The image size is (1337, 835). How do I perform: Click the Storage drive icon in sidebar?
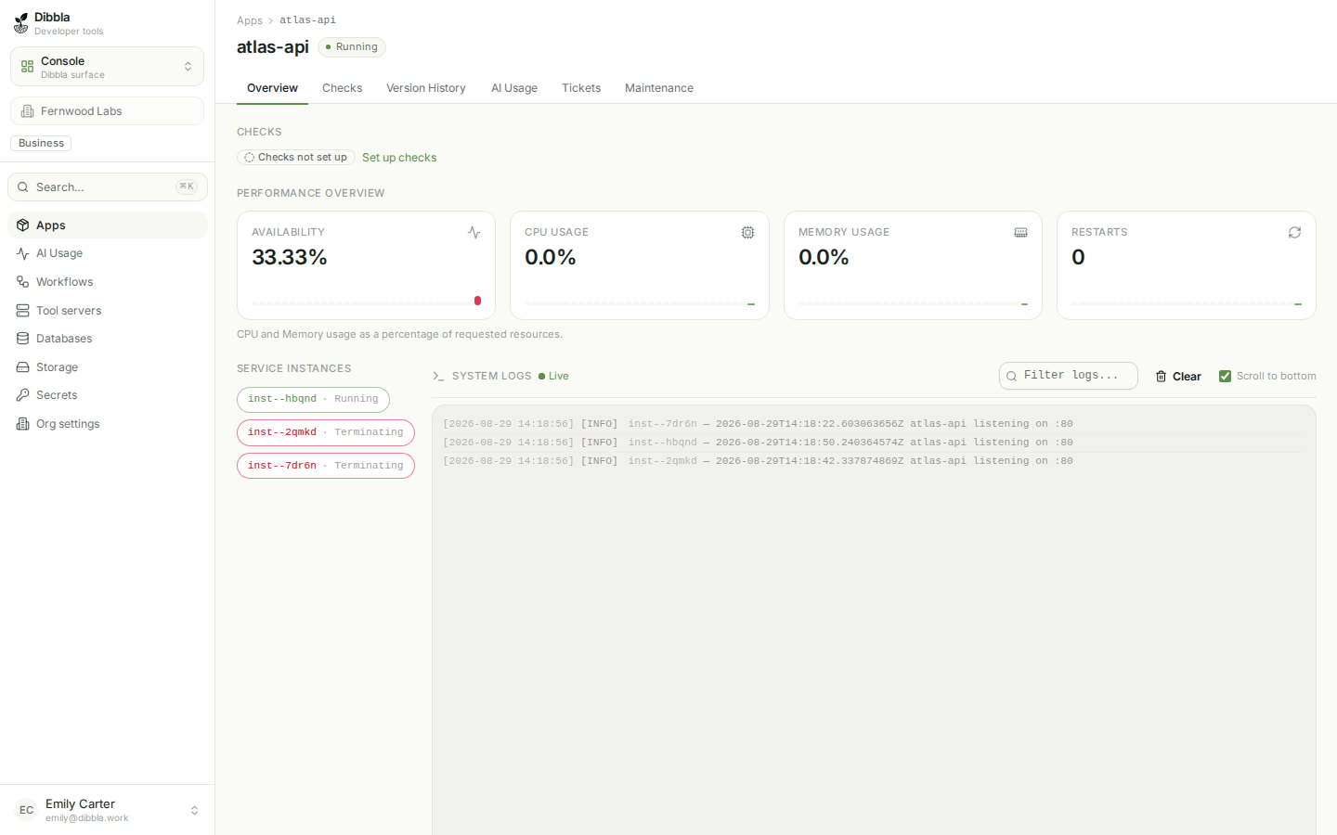[x=23, y=367]
